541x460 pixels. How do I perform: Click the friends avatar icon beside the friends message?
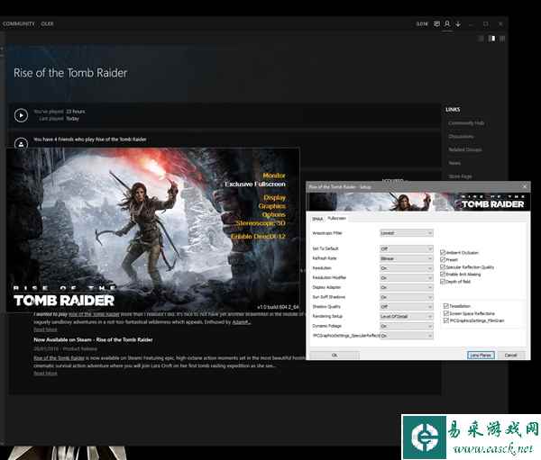21,143
